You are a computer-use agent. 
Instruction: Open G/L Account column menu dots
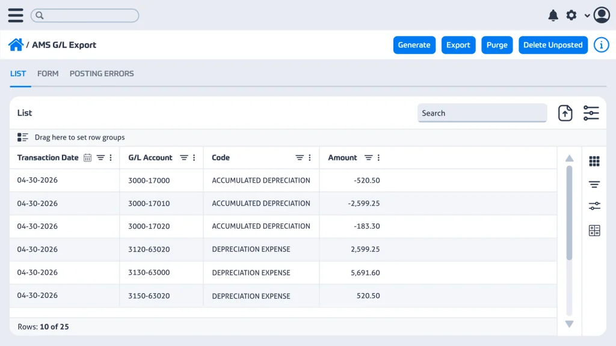click(x=194, y=158)
